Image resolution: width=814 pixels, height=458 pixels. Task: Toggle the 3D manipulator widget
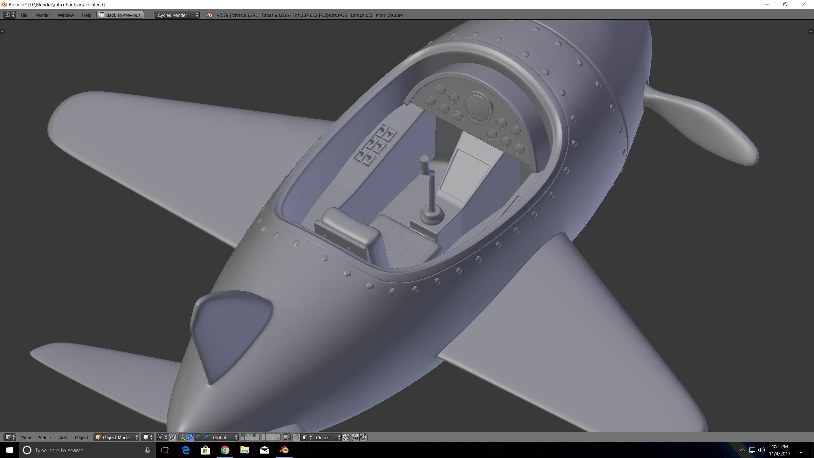pyautogui.click(x=182, y=437)
